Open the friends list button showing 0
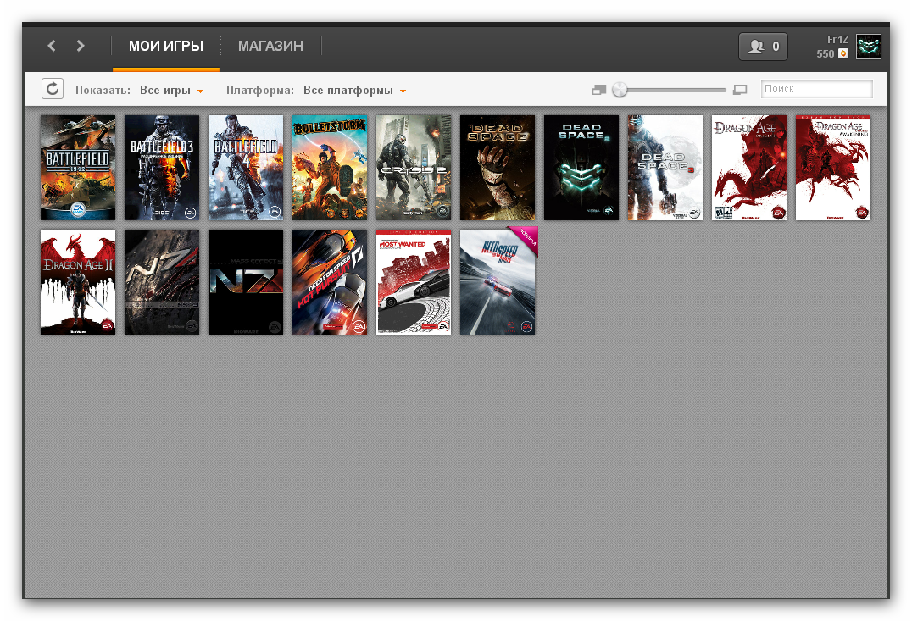Screen dimensions: 912x621 tap(763, 47)
